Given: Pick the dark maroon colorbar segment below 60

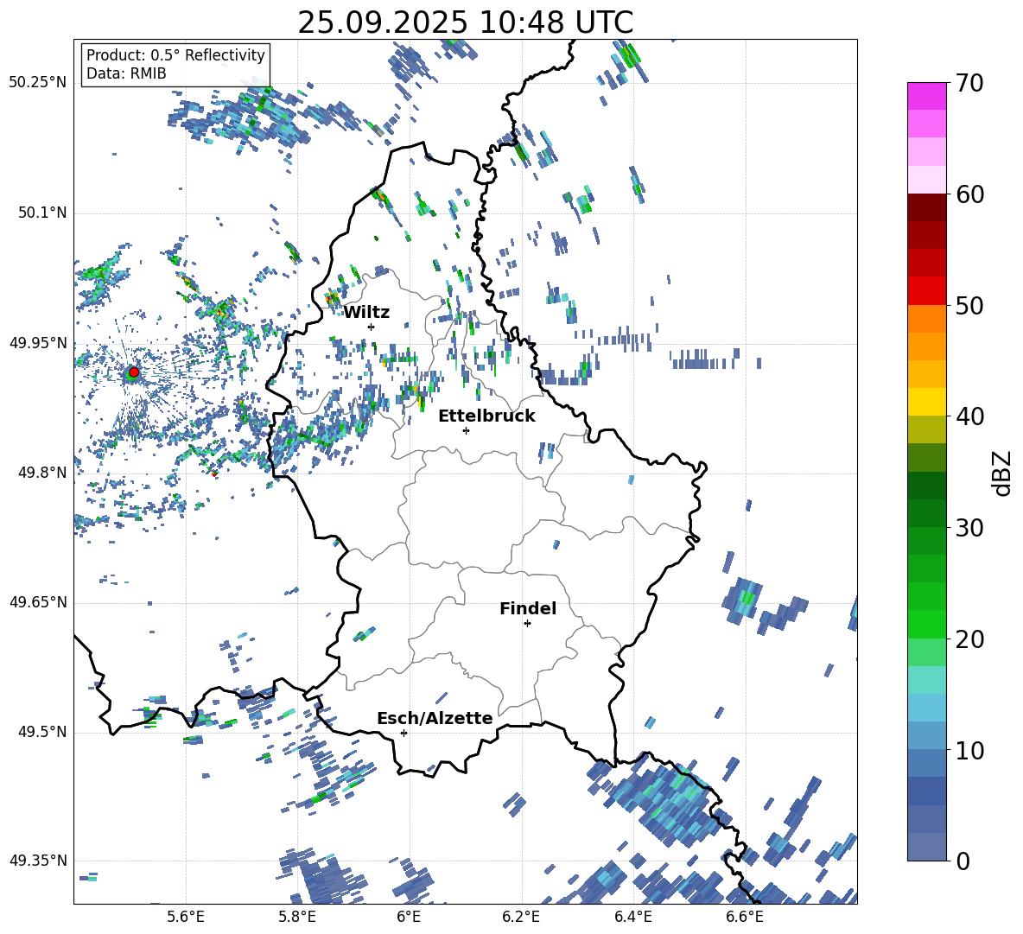Looking at the screenshot, I should coord(926,207).
